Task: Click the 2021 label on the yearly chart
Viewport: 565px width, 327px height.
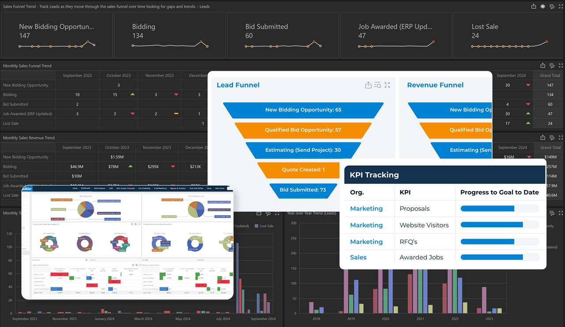Action: [x=420, y=319]
